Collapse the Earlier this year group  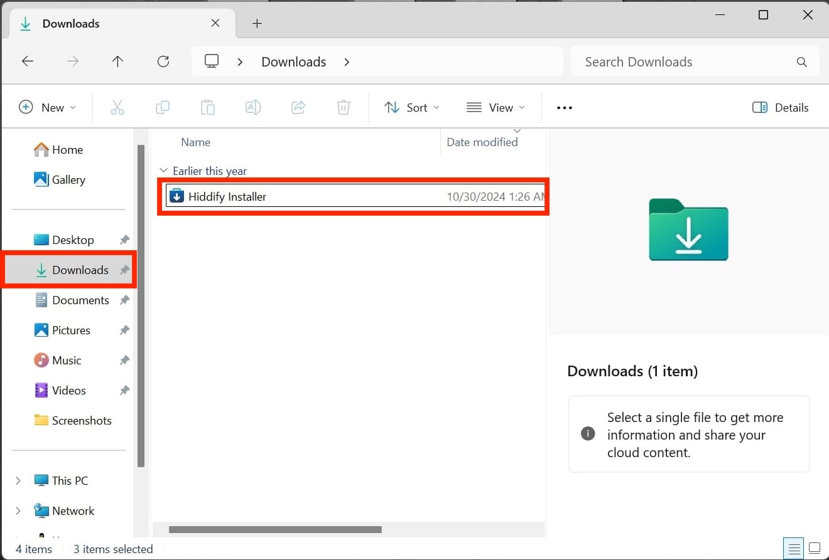point(163,171)
